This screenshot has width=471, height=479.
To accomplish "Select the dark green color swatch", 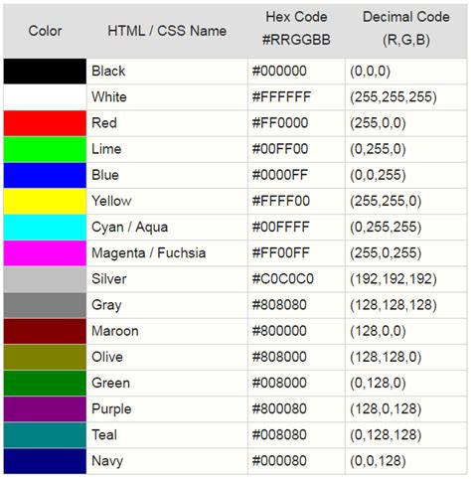I will [x=45, y=383].
